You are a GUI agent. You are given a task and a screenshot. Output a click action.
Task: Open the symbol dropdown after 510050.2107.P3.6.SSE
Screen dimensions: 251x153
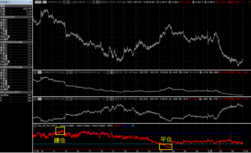[67, 99]
